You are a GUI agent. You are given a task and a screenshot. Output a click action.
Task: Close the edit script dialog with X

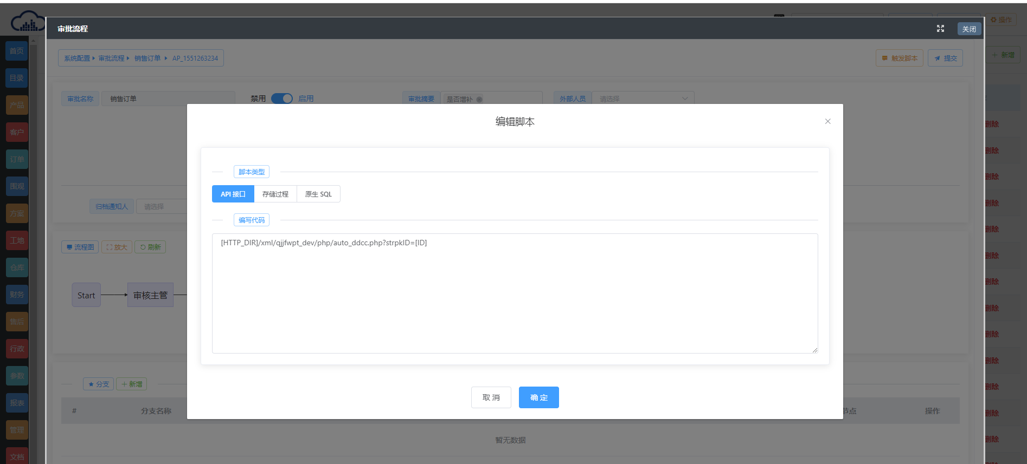pyautogui.click(x=827, y=121)
